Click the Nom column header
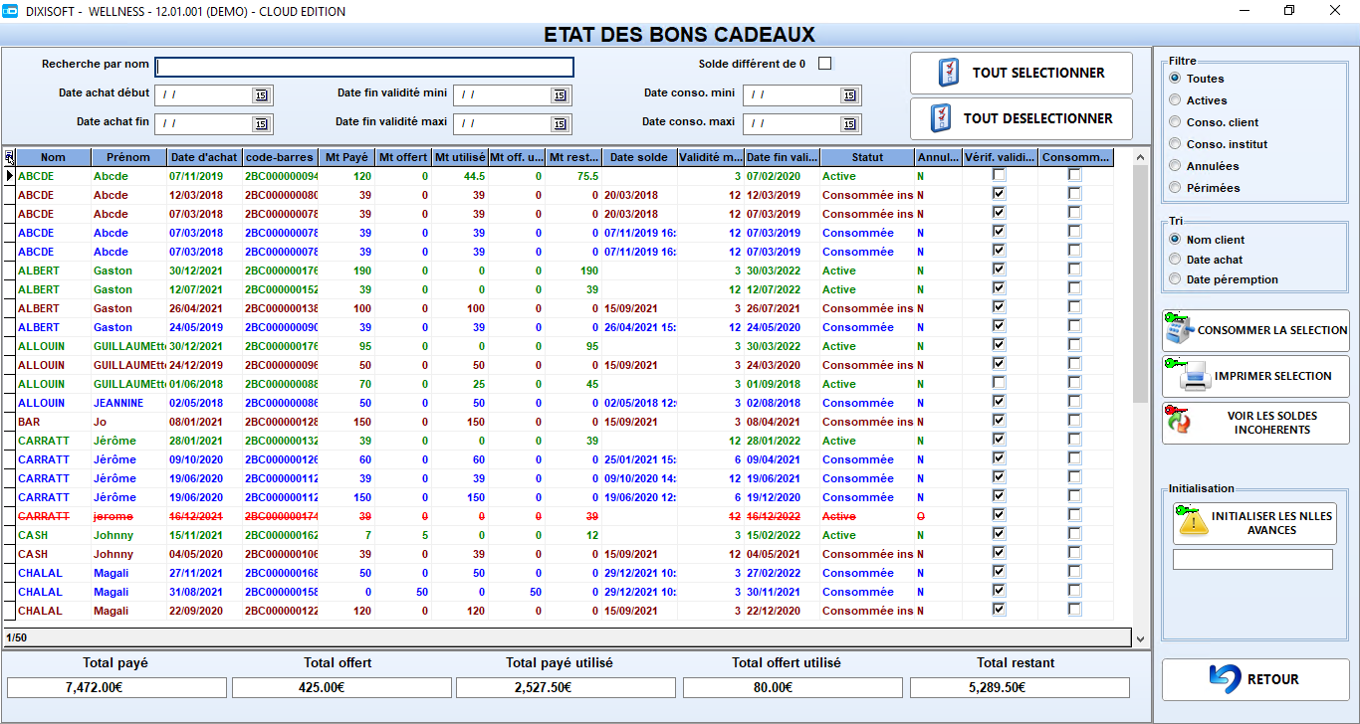1360x724 pixels. (54, 157)
